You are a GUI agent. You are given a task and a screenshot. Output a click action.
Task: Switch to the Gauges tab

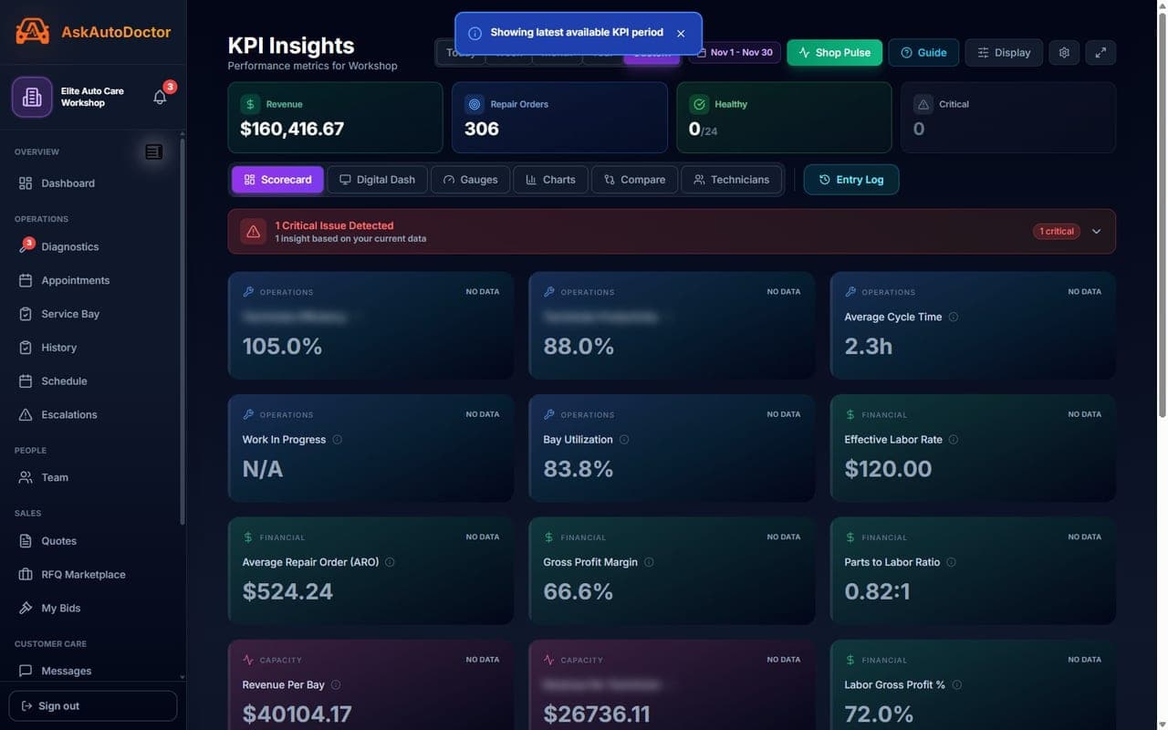click(470, 180)
